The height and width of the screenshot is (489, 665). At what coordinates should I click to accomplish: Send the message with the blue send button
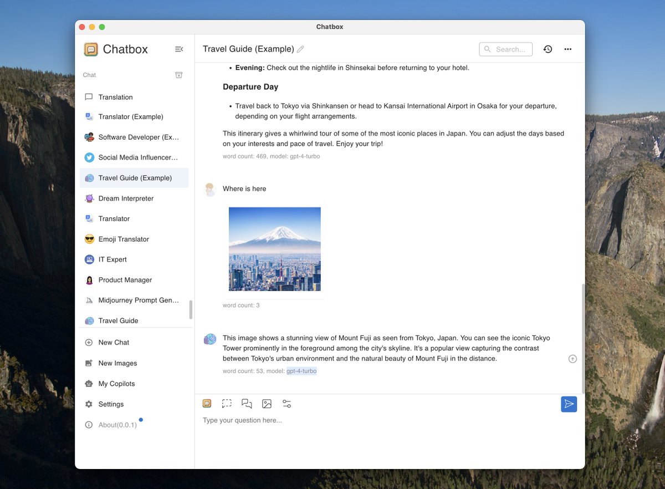pos(569,404)
